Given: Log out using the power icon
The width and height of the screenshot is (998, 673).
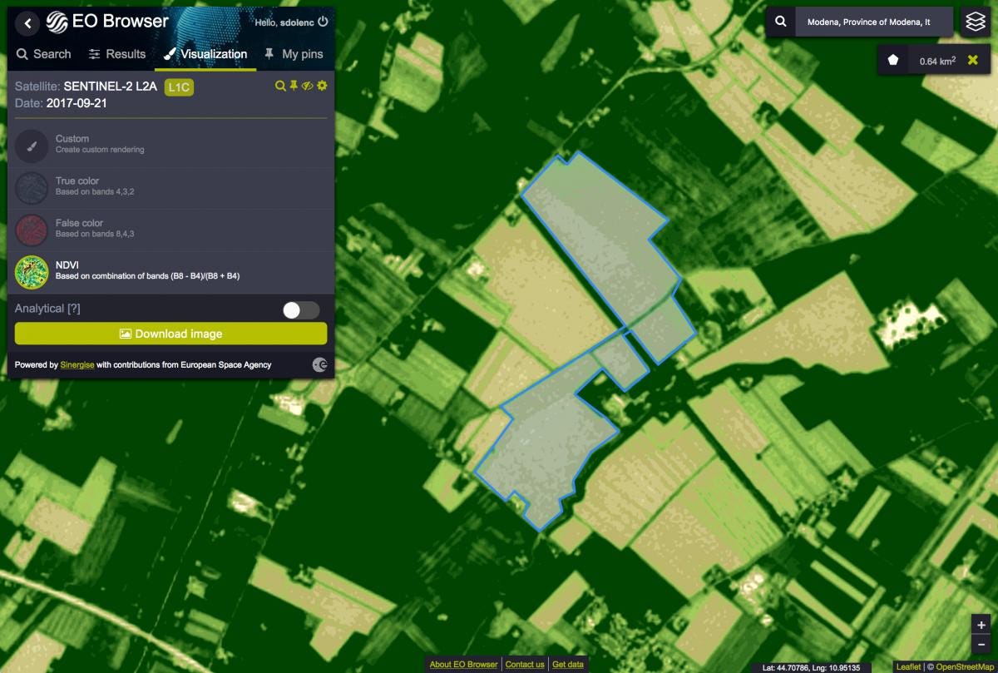Looking at the screenshot, I should coord(323,22).
